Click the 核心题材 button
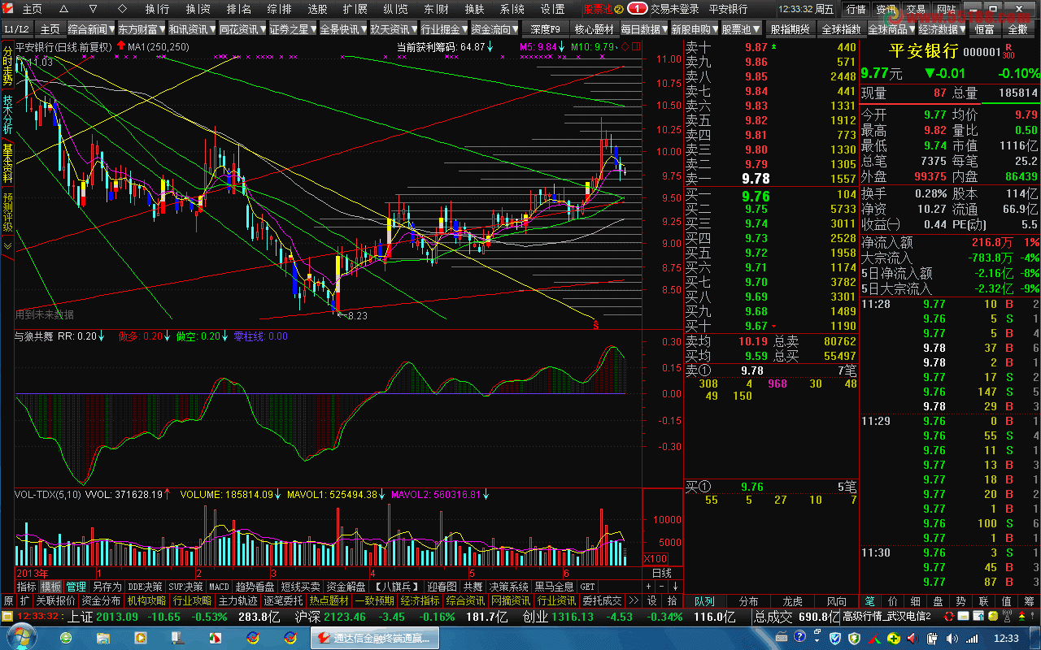This screenshot has width=1041, height=650. [x=595, y=29]
